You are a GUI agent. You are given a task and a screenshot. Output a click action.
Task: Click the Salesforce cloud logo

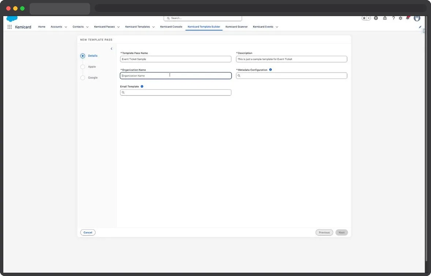[x=12, y=18]
